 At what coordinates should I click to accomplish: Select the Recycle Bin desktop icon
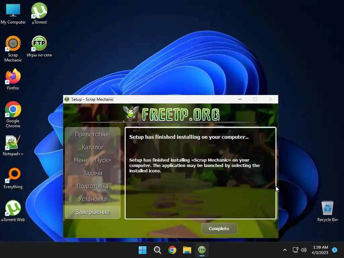[x=327, y=211]
